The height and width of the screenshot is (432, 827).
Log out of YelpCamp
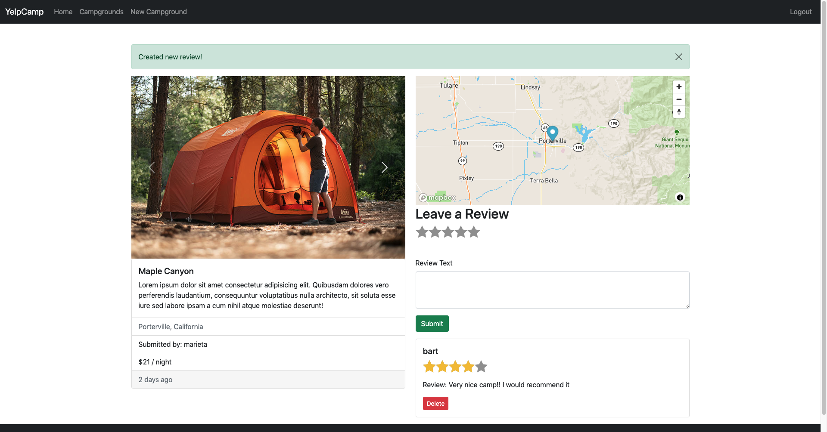[x=800, y=12]
